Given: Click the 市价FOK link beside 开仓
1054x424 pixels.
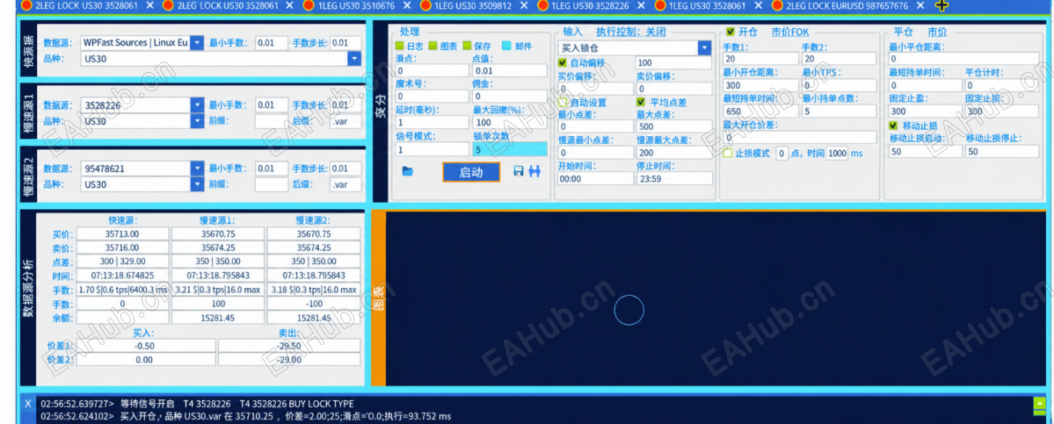Looking at the screenshot, I should (x=789, y=32).
